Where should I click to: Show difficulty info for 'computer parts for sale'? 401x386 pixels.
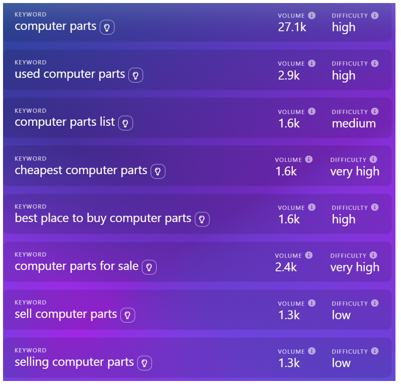tap(373, 256)
